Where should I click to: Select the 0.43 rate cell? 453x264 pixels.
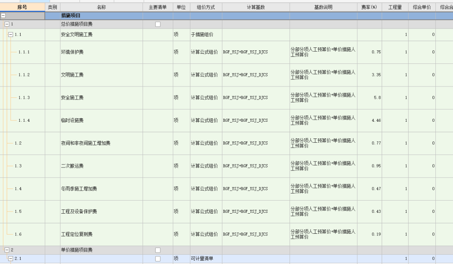click(x=370, y=212)
